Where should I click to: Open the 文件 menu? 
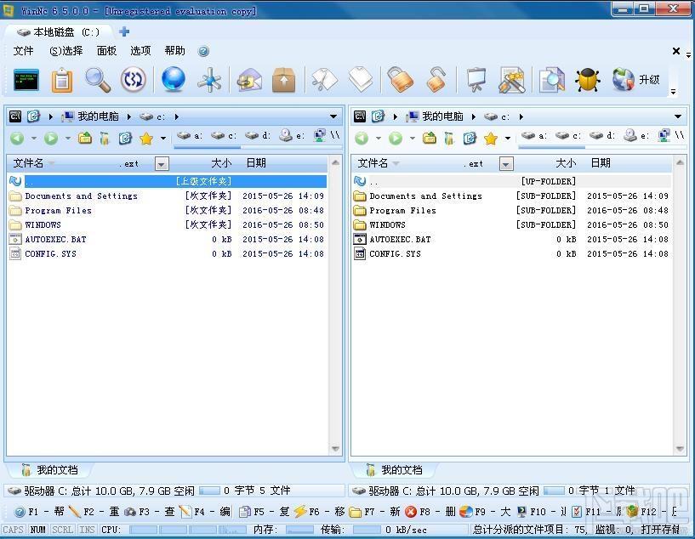[23, 51]
